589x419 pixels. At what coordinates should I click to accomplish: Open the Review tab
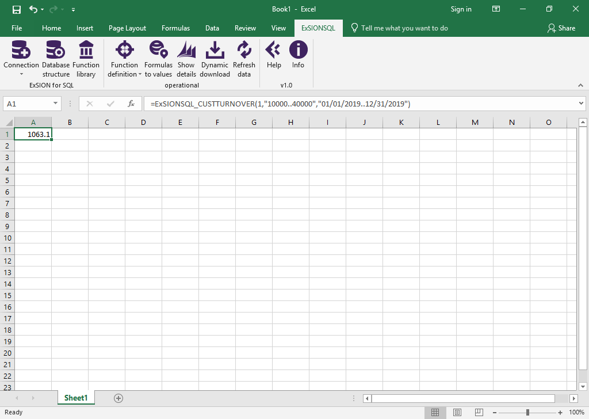click(245, 28)
